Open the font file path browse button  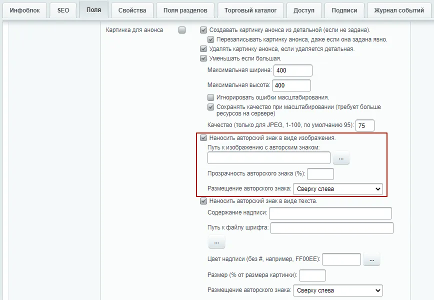click(x=216, y=242)
